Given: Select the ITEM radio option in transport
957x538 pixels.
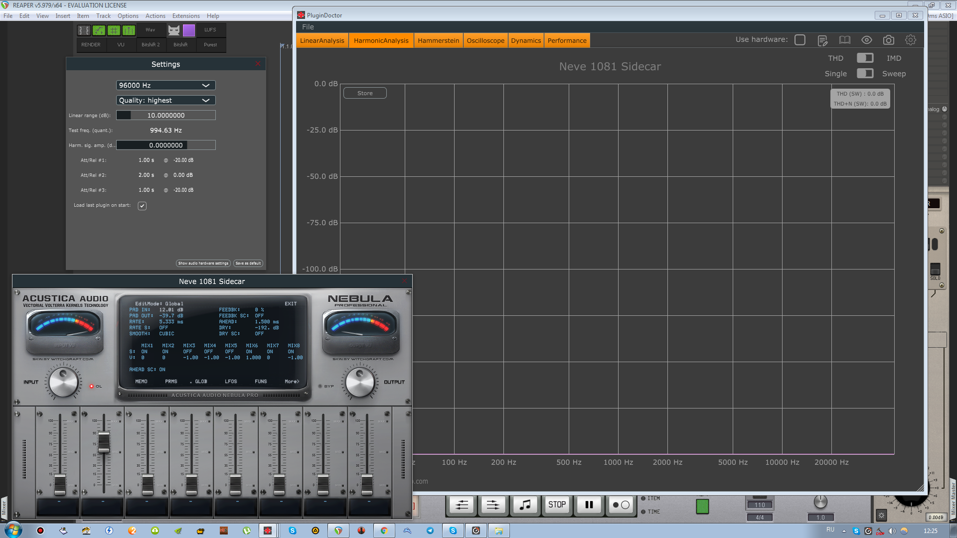Looking at the screenshot, I should click(643, 499).
